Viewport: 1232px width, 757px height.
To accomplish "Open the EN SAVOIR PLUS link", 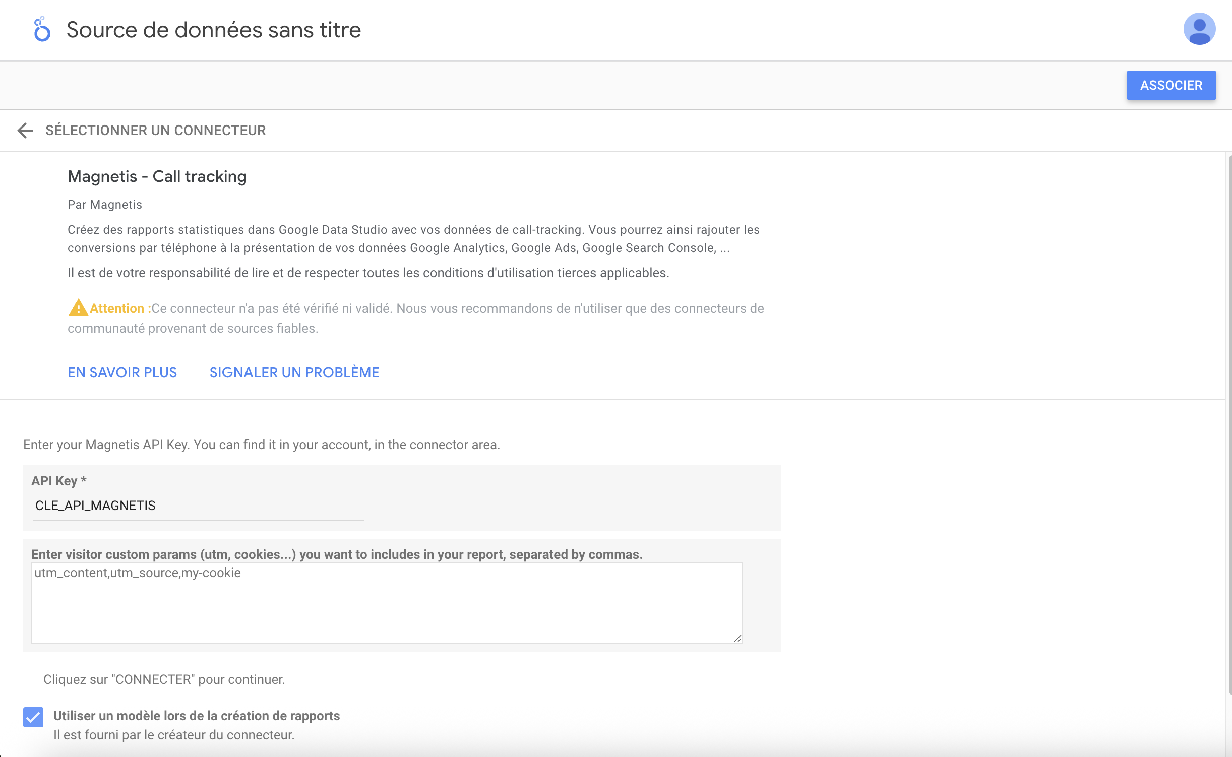I will click(122, 372).
